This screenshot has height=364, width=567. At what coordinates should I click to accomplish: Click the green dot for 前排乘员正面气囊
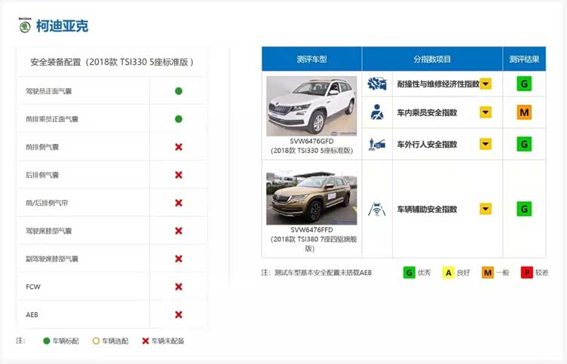[x=178, y=119]
